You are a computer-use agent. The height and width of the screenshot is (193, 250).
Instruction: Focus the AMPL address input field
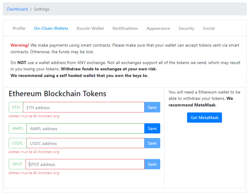(85, 128)
